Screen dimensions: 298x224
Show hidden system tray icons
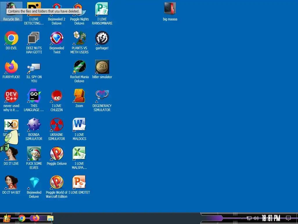coord(242,218)
